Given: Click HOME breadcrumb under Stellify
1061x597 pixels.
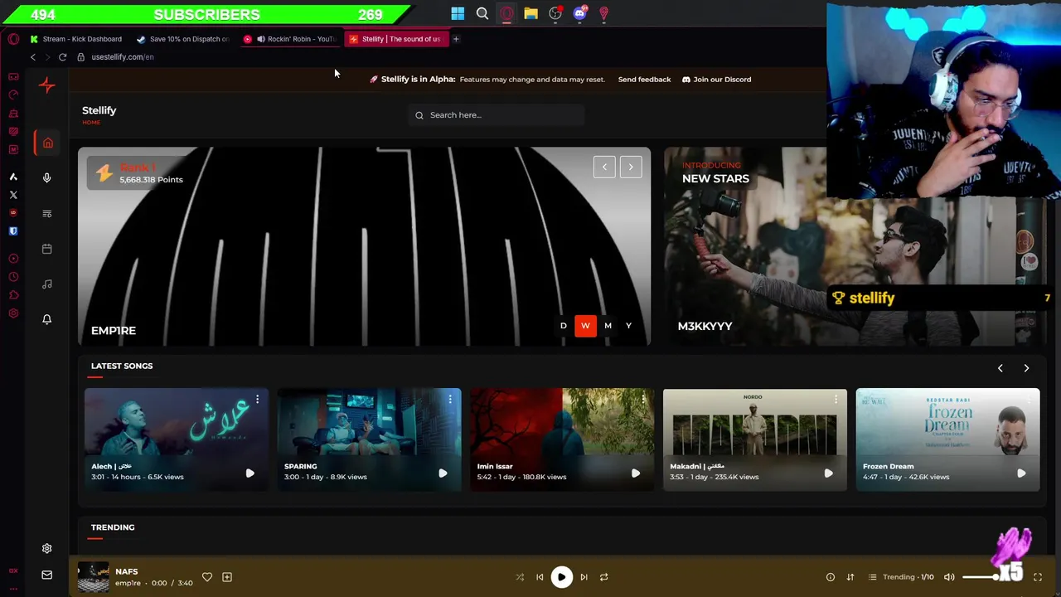Looking at the screenshot, I should tap(91, 123).
